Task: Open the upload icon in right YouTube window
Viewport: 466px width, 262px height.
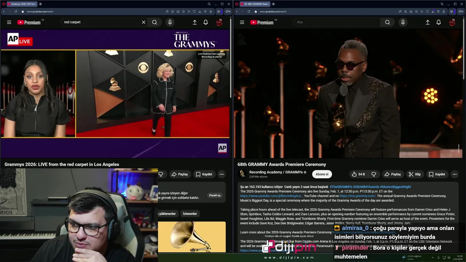Action: 428,22
